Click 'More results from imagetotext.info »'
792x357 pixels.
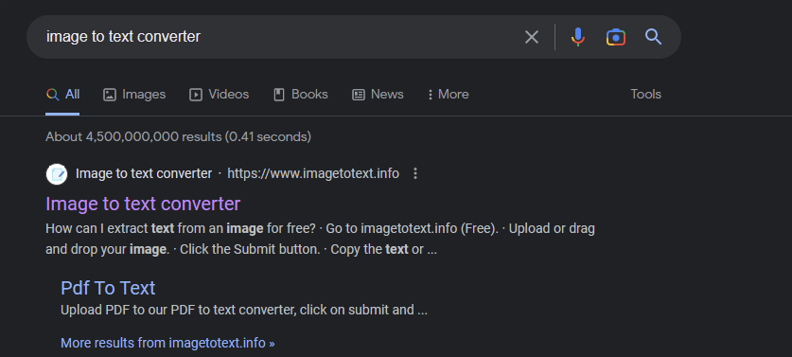click(x=167, y=343)
